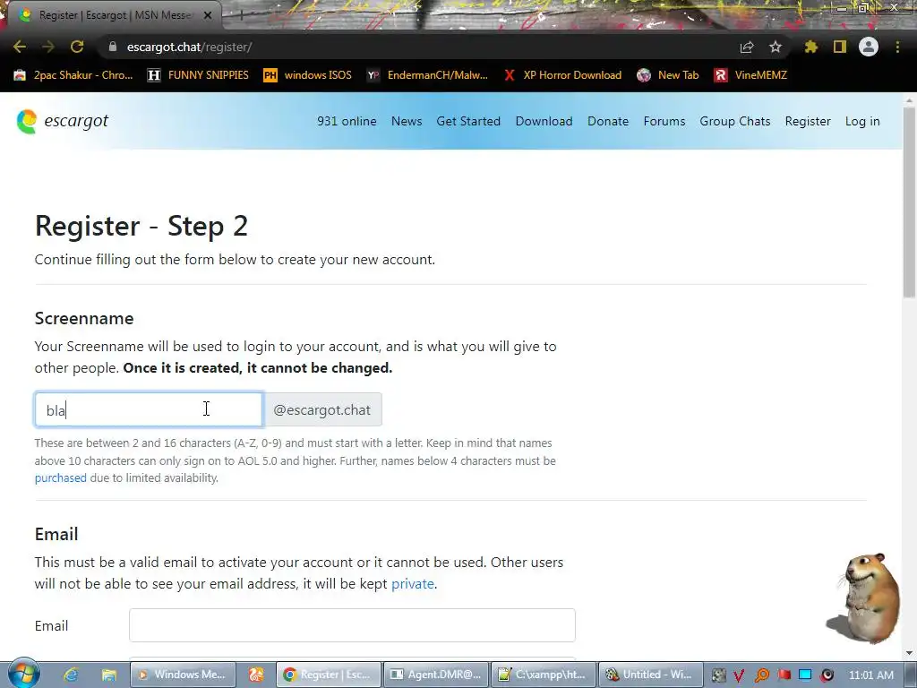Switch to Agent.DMR@... taskbar window
The height and width of the screenshot is (688, 917).
(436, 675)
